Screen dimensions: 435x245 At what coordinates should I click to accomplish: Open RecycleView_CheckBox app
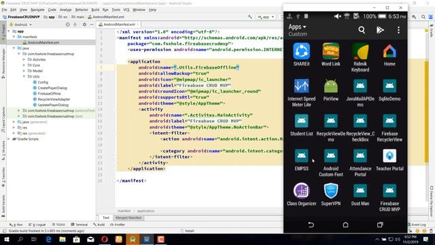click(x=360, y=121)
